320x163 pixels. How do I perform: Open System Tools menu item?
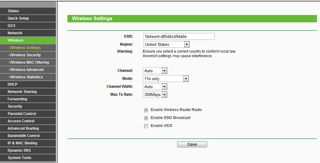(28, 158)
